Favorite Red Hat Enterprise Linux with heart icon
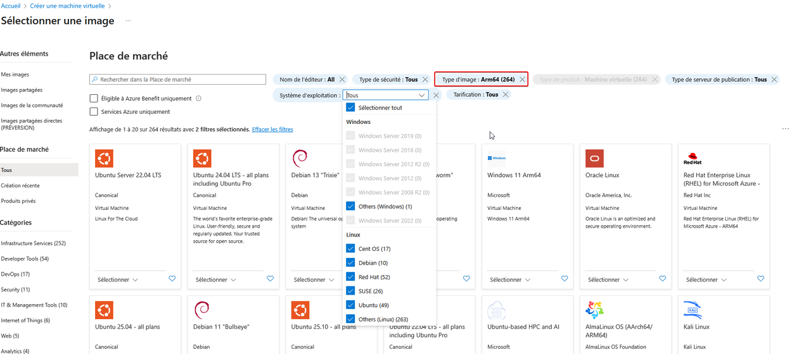Image resolution: width=811 pixels, height=354 pixels. click(761, 279)
